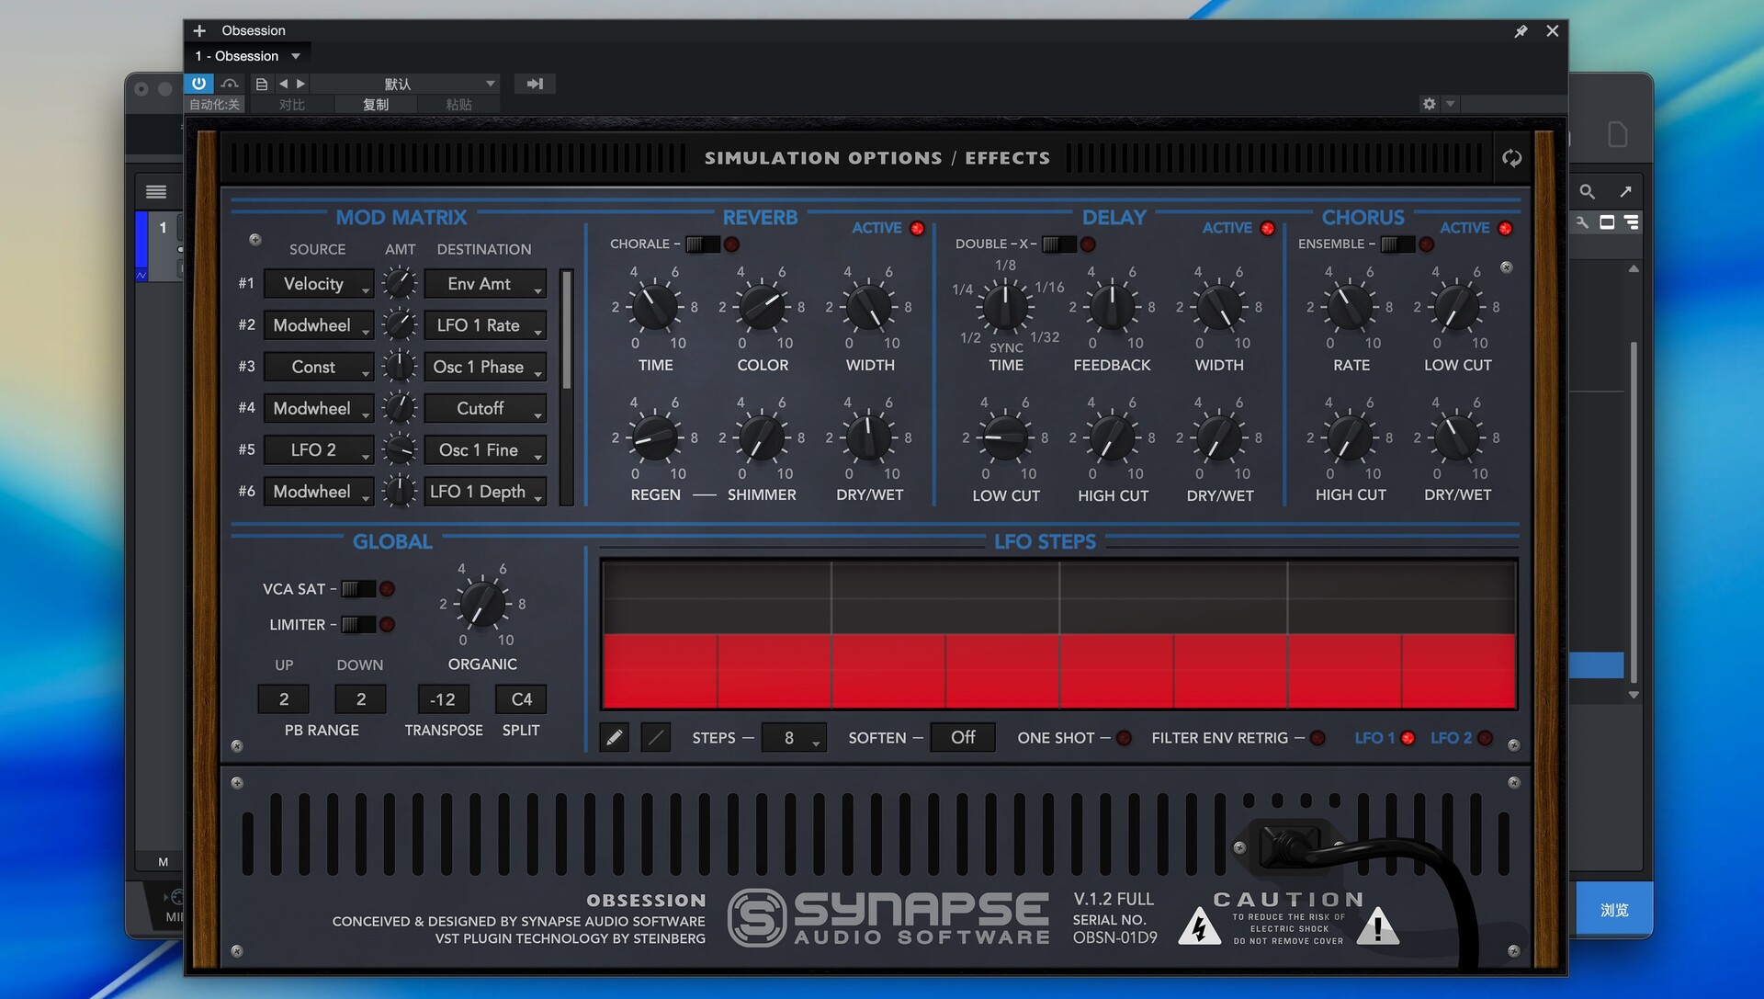Image resolution: width=1764 pixels, height=999 pixels.
Task: Toggle the Chorus ENSEMBLE switch
Action: coord(1396,244)
